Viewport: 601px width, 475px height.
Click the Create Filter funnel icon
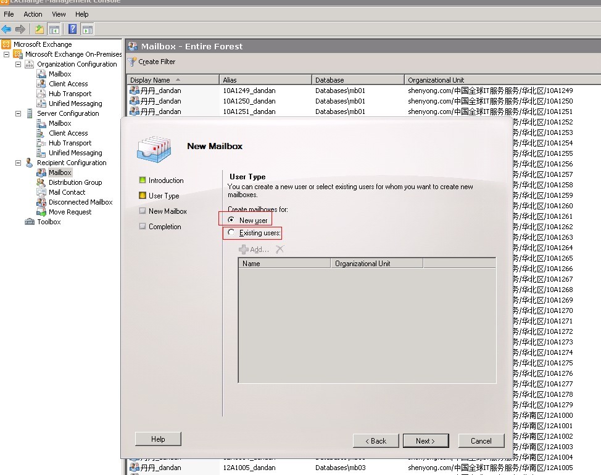click(x=132, y=62)
